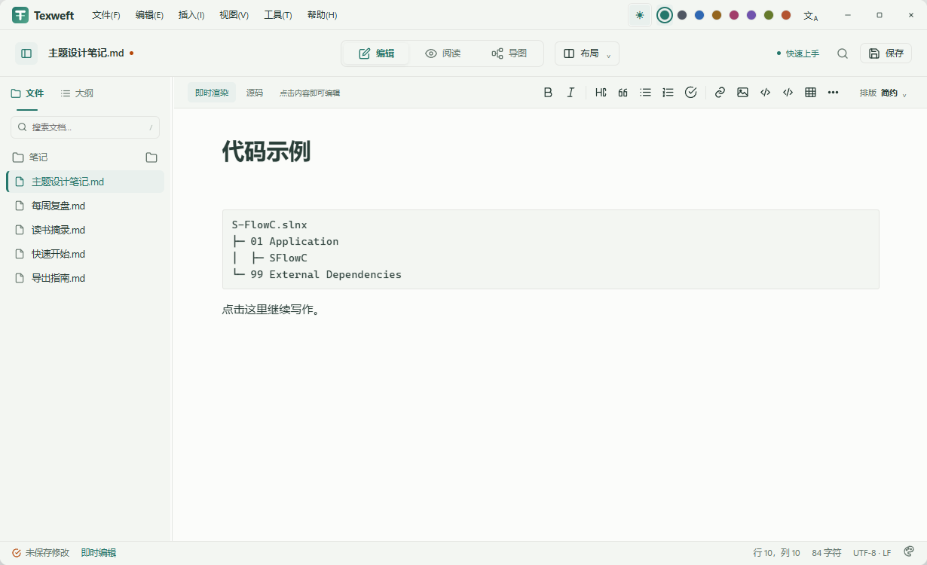The image size is (927, 565).
Task: Insert a task checklist icon
Action: [690, 93]
